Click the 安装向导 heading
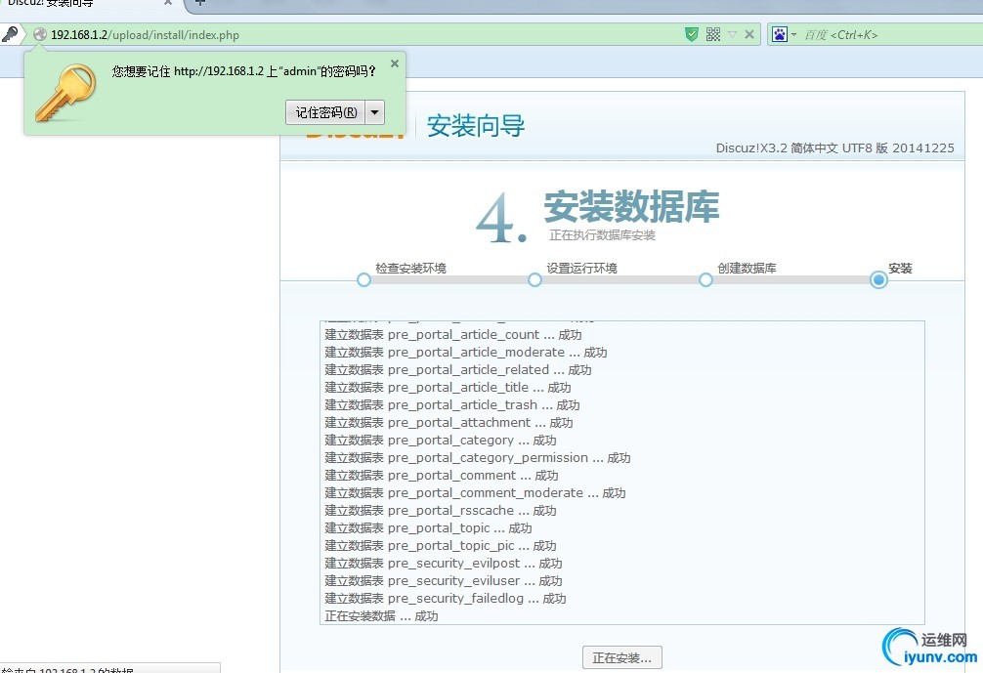This screenshot has height=673, width=983. (x=476, y=126)
